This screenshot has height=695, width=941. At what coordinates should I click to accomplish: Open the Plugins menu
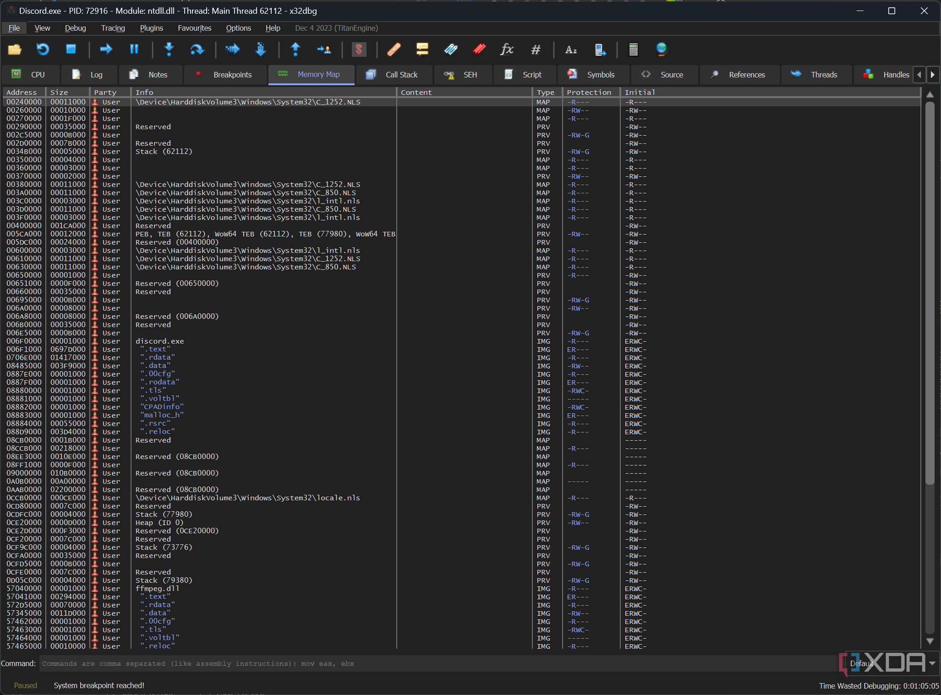coord(152,28)
